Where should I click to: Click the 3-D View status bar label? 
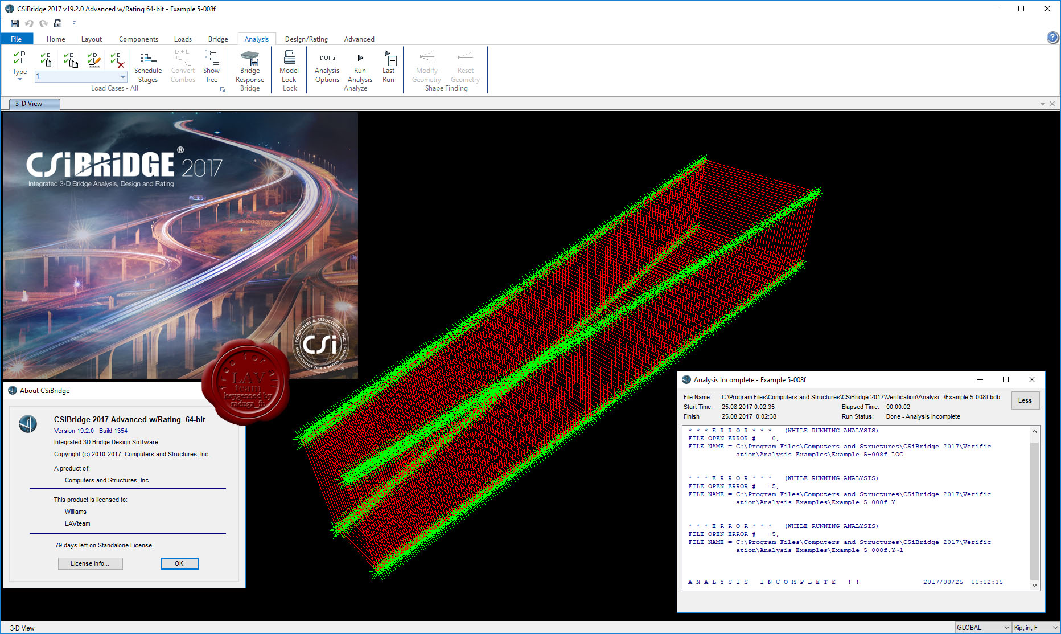pos(22,628)
